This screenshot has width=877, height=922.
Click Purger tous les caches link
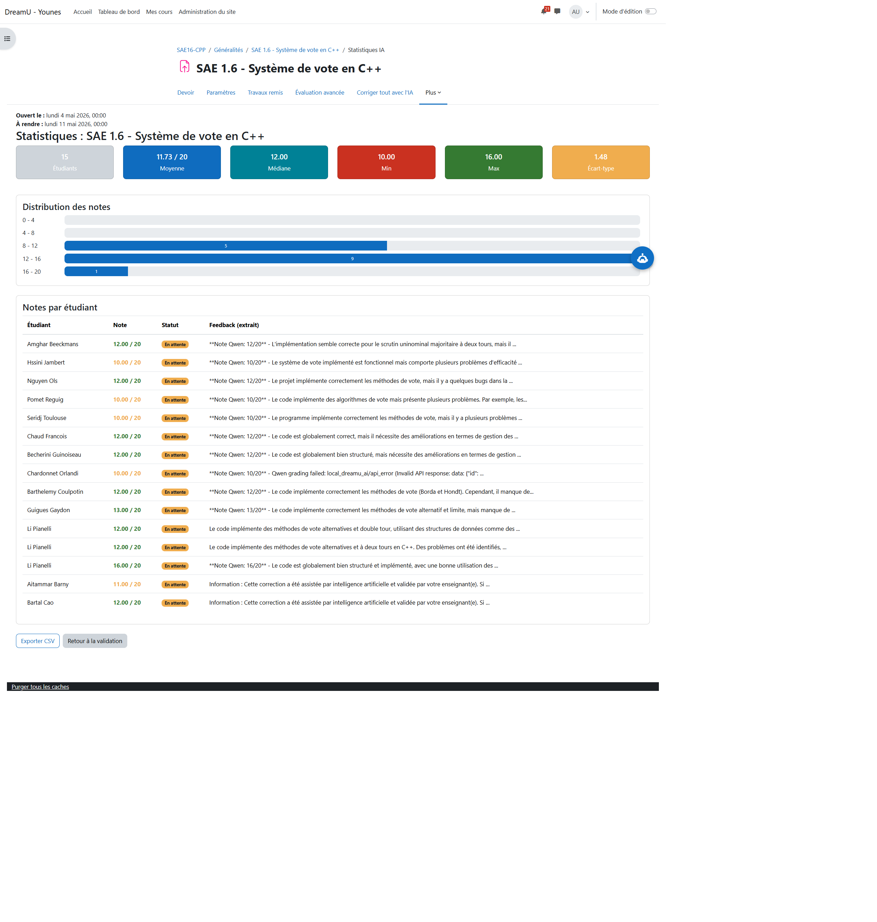(40, 687)
